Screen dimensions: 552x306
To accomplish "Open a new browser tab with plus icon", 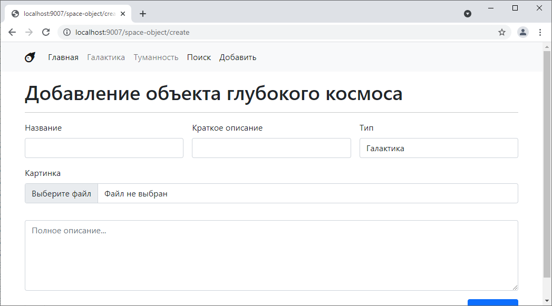I will 143,14.
